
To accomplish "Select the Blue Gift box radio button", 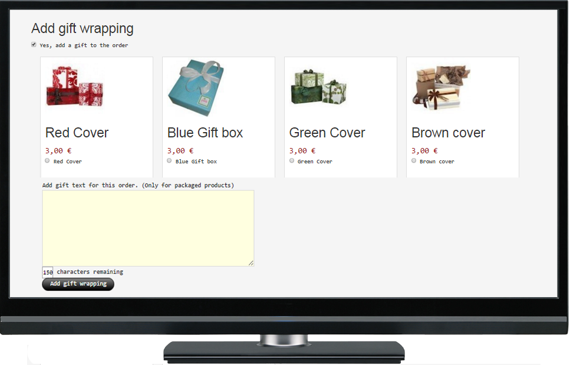I will (x=169, y=161).
